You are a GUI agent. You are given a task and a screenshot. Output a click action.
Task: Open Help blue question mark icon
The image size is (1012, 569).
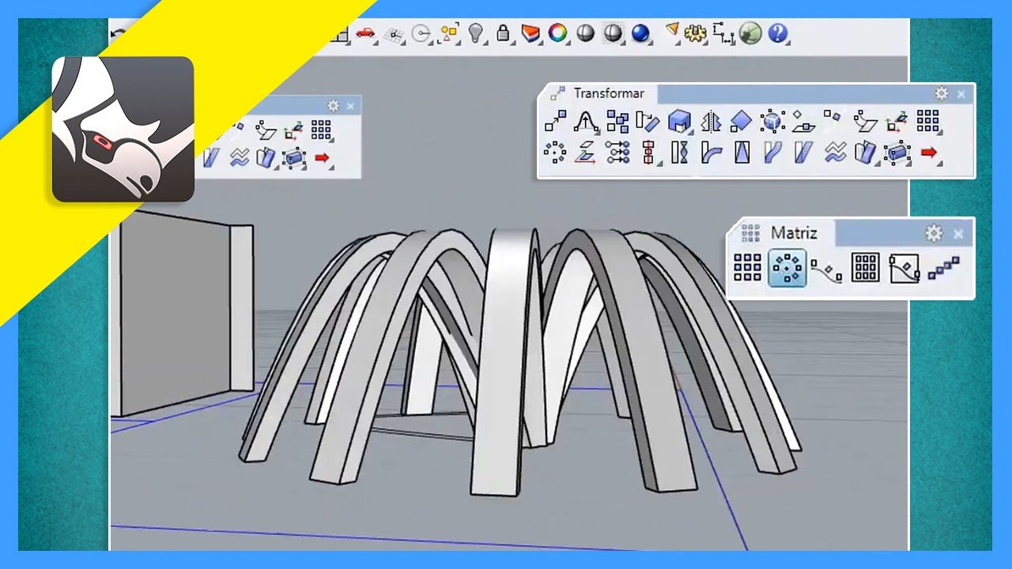(x=778, y=33)
